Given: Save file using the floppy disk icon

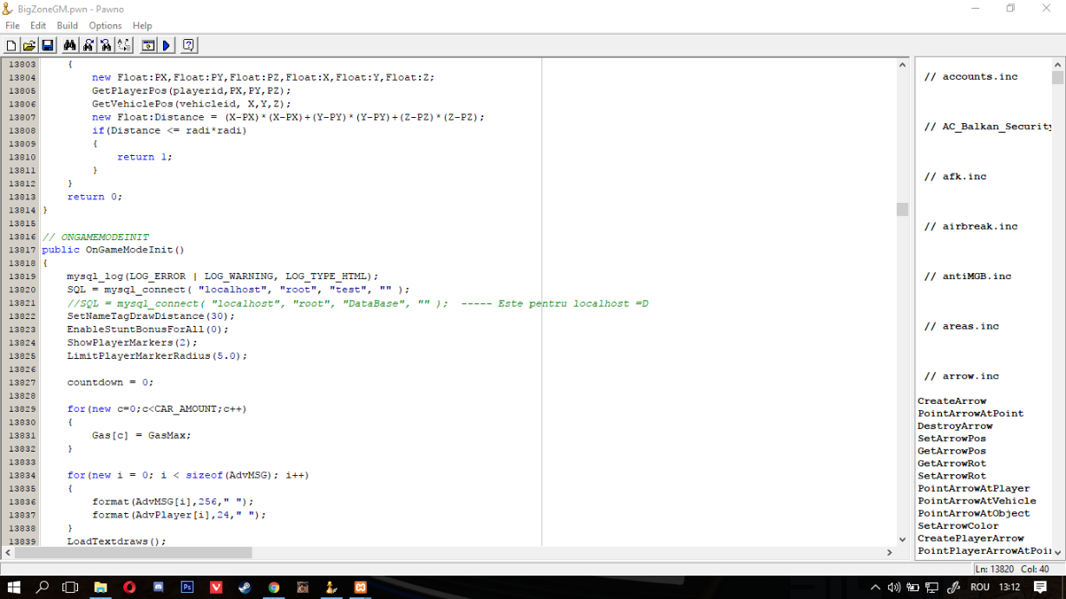Looking at the screenshot, I should point(48,45).
